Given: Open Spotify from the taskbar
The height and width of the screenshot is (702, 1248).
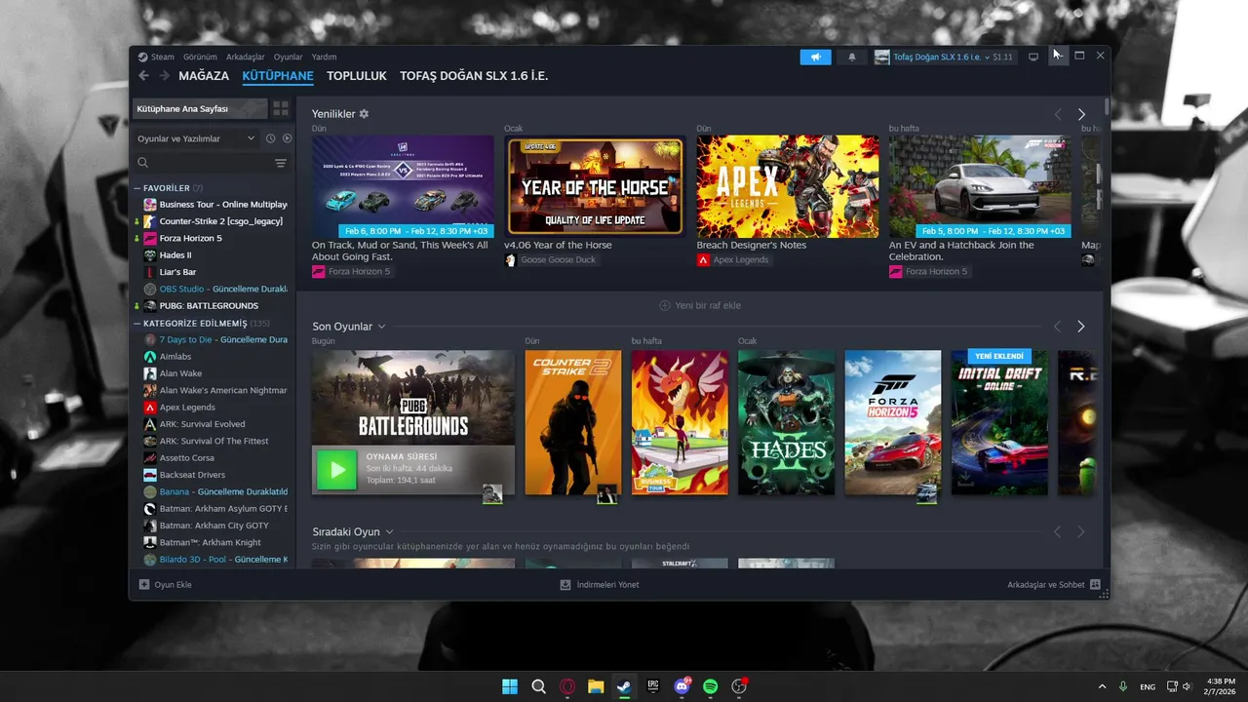Looking at the screenshot, I should click(711, 686).
